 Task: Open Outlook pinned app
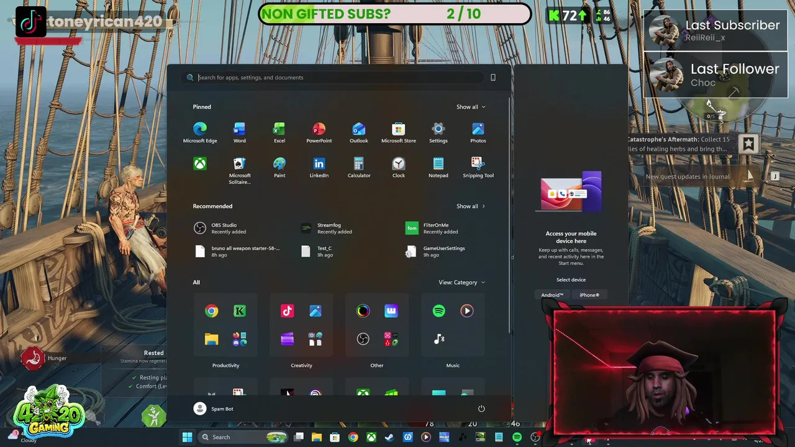(358, 133)
